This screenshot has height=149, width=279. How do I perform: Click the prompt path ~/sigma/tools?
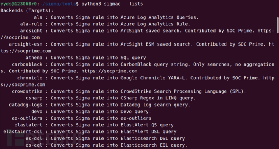[x=58, y=4]
